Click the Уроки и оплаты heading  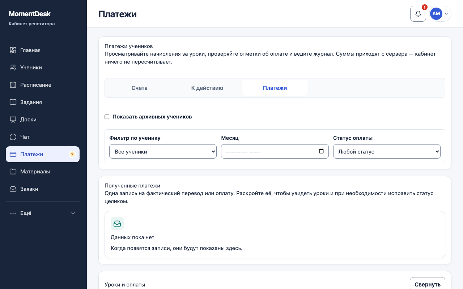125,285
